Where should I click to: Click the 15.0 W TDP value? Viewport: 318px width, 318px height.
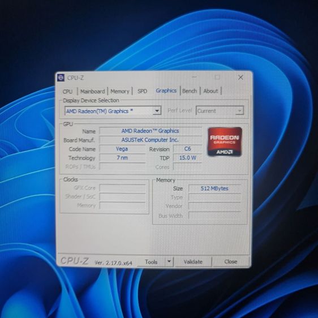coord(188,158)
